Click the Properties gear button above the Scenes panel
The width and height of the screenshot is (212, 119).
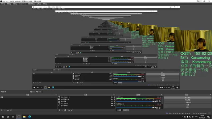point(32,91)
